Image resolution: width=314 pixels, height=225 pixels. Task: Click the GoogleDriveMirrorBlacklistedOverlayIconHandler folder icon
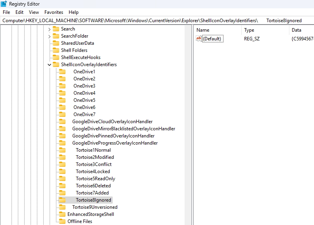click(62, 129)
